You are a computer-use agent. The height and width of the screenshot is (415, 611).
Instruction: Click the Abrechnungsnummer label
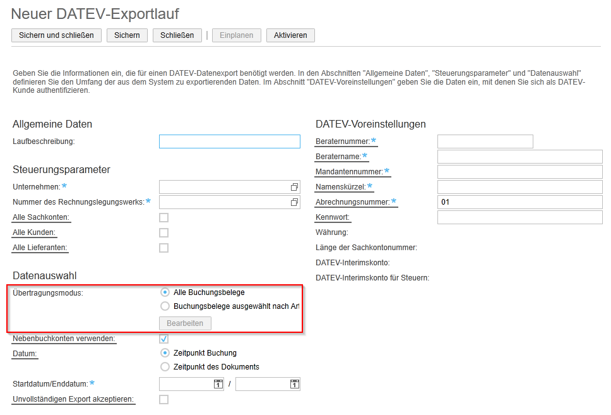coord(353,202)
